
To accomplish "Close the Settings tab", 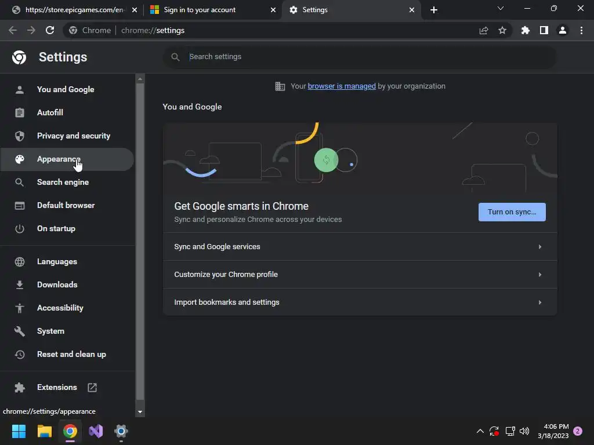I will point(412,10).
